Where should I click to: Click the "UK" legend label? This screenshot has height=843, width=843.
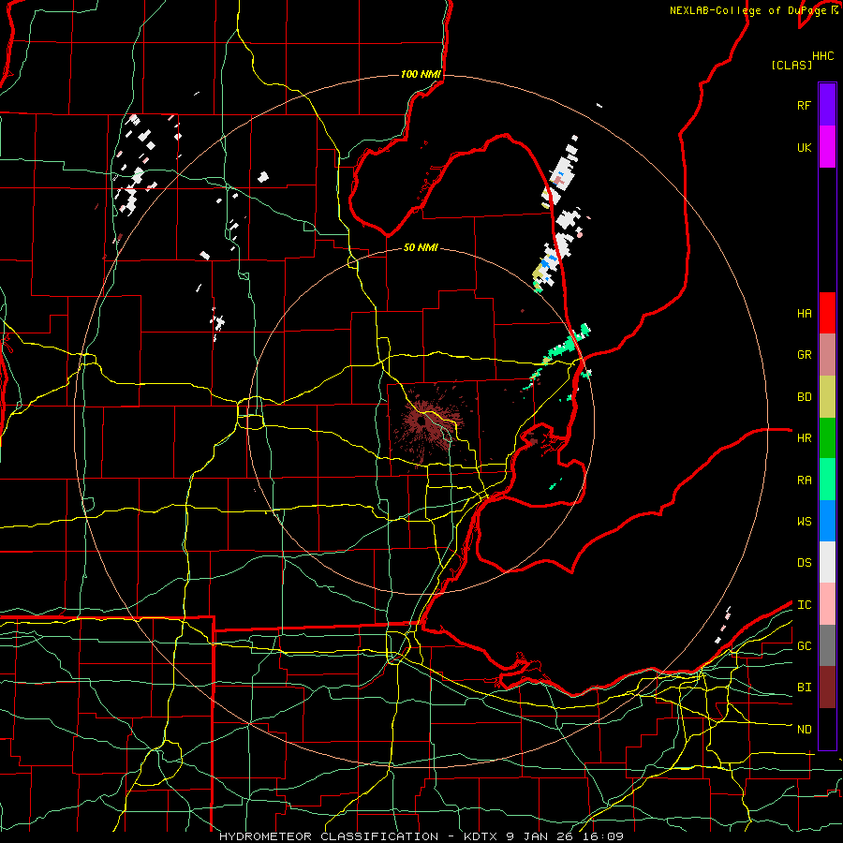804,147
